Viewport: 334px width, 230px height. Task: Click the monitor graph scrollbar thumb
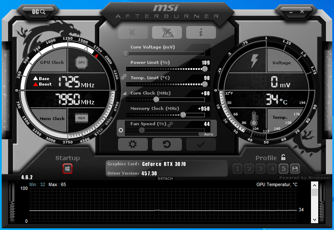314,193
